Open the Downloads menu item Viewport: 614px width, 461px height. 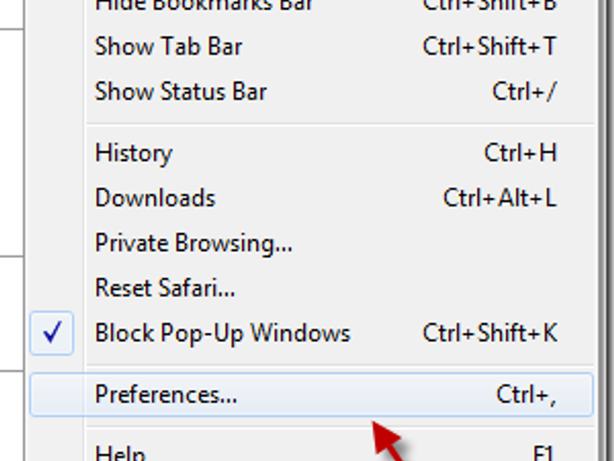tap(155, 198)
